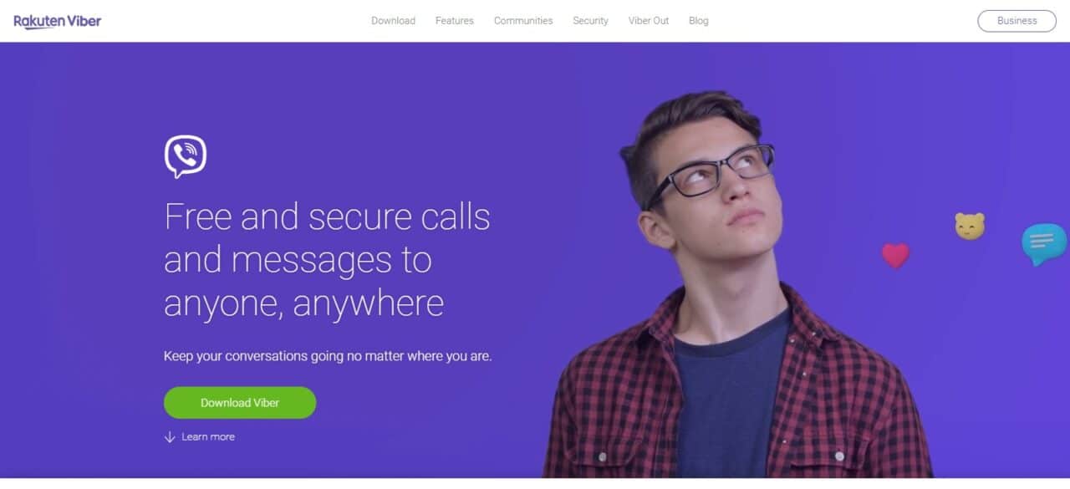1070x489 pixels.
Task: Select Viber Out in top navigation
Action: (649, 21)
